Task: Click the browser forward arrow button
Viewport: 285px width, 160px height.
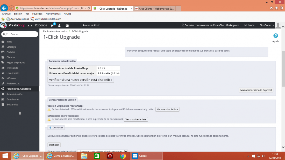Action: [11, 8]
